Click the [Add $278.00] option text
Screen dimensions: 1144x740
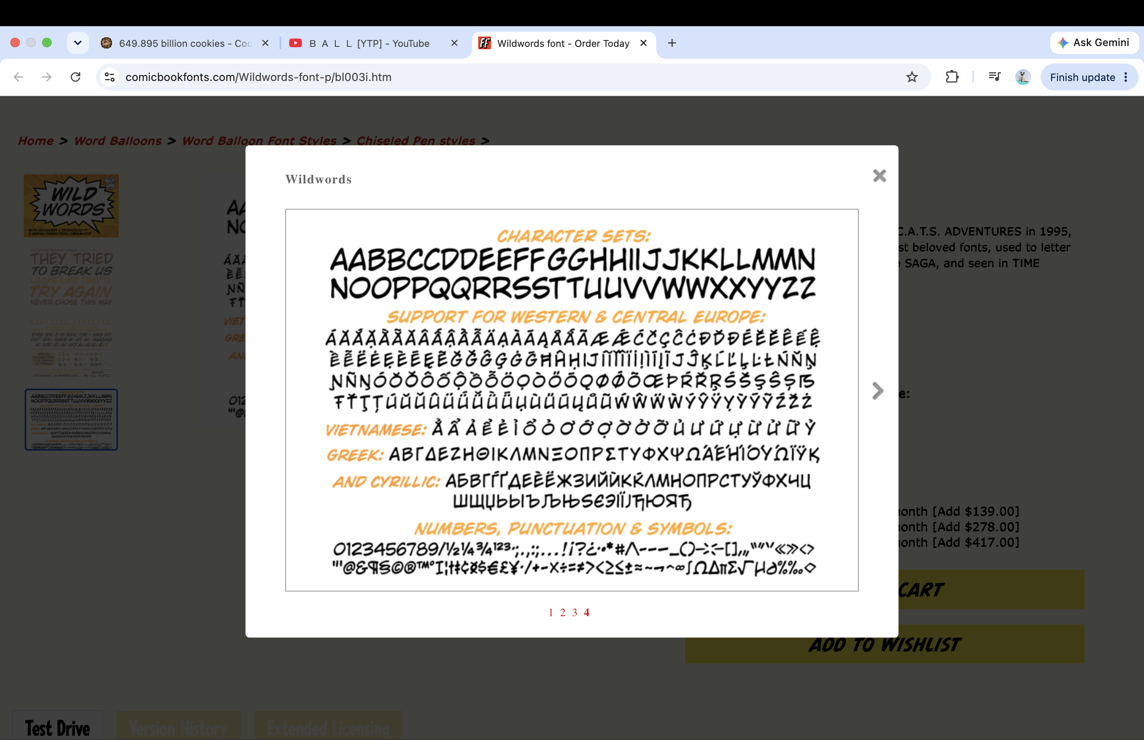[x=975, y=527]
